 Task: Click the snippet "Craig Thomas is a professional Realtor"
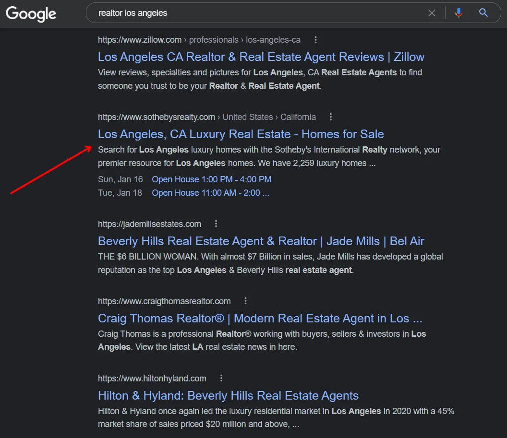coord(262,340)
